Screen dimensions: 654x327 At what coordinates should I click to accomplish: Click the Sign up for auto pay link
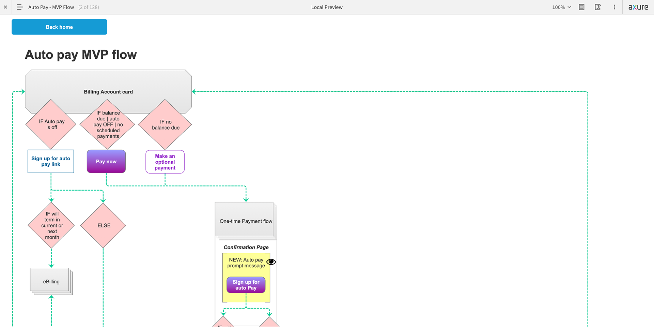[51, 161]
